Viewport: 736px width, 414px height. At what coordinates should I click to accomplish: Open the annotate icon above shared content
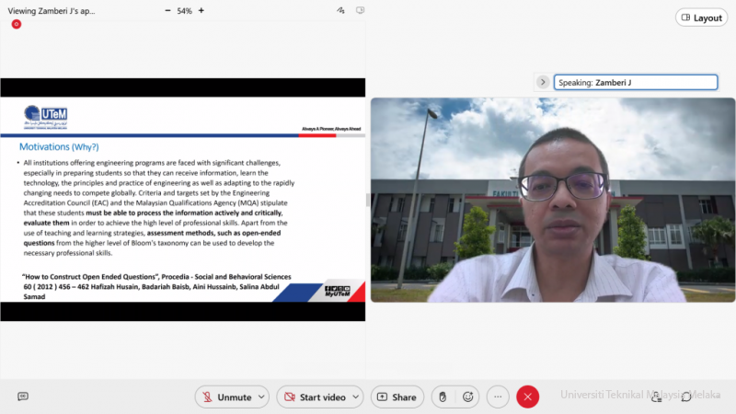point(340,11)
